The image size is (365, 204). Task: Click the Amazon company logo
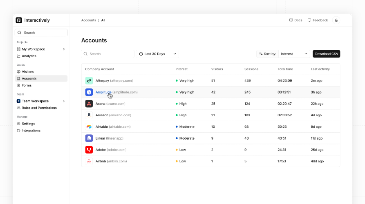(89, 115)
